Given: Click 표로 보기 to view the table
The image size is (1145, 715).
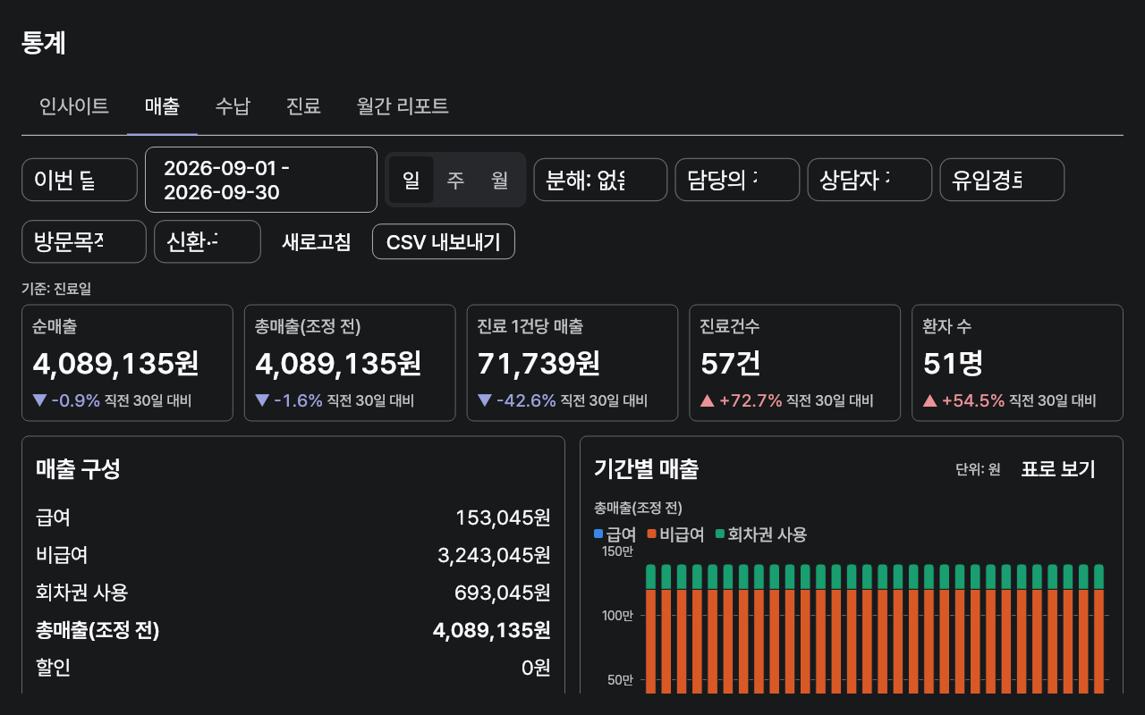Looking at the screenshot, I should 1058,469.
